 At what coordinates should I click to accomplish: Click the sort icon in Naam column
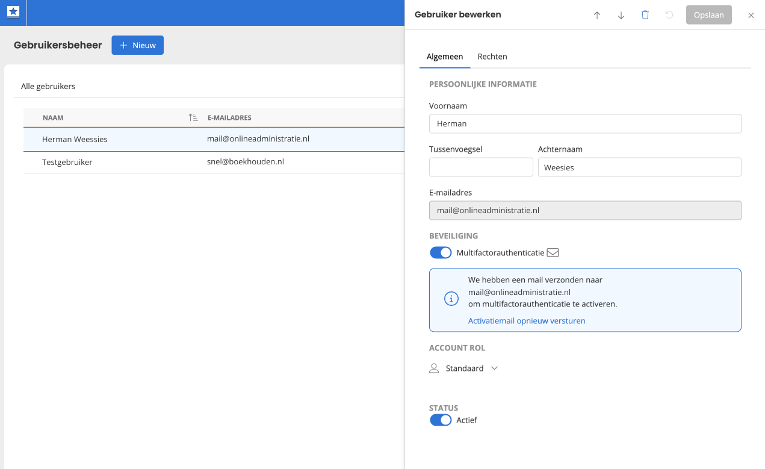(x=193, y=117)
